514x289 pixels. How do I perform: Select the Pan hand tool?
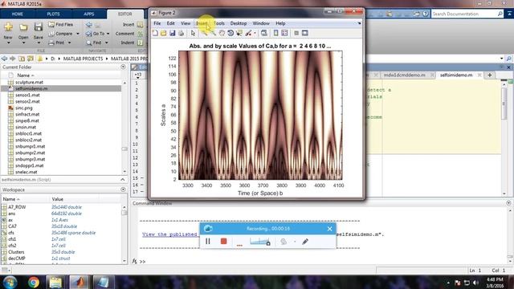(x=222, y=33)
